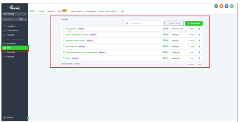Click the Kyvio logo

pos(14,7)
